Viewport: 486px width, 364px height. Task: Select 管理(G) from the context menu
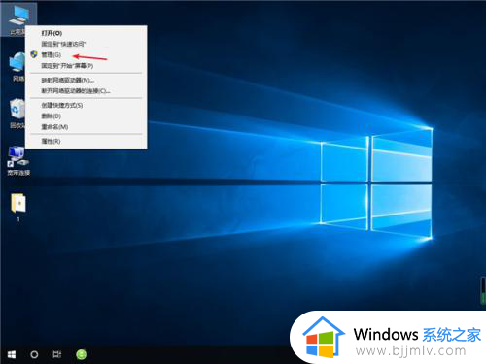pos(86,55)
